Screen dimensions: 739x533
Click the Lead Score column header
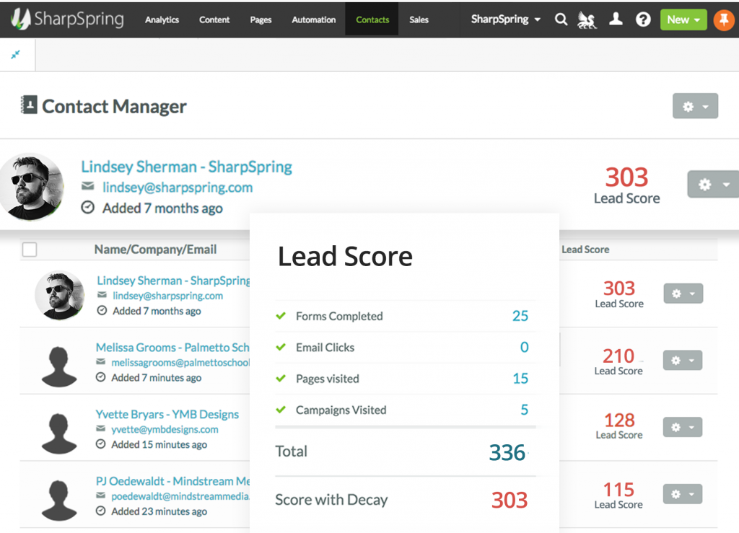(x=585, y=249)
